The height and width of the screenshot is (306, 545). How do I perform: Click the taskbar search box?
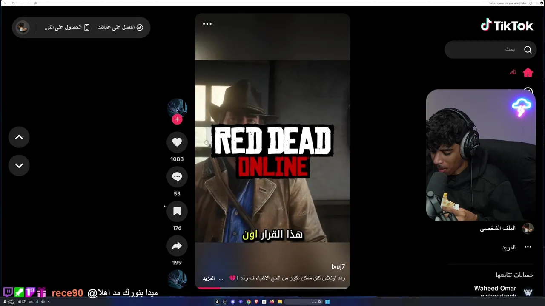[x=304, y=302]
